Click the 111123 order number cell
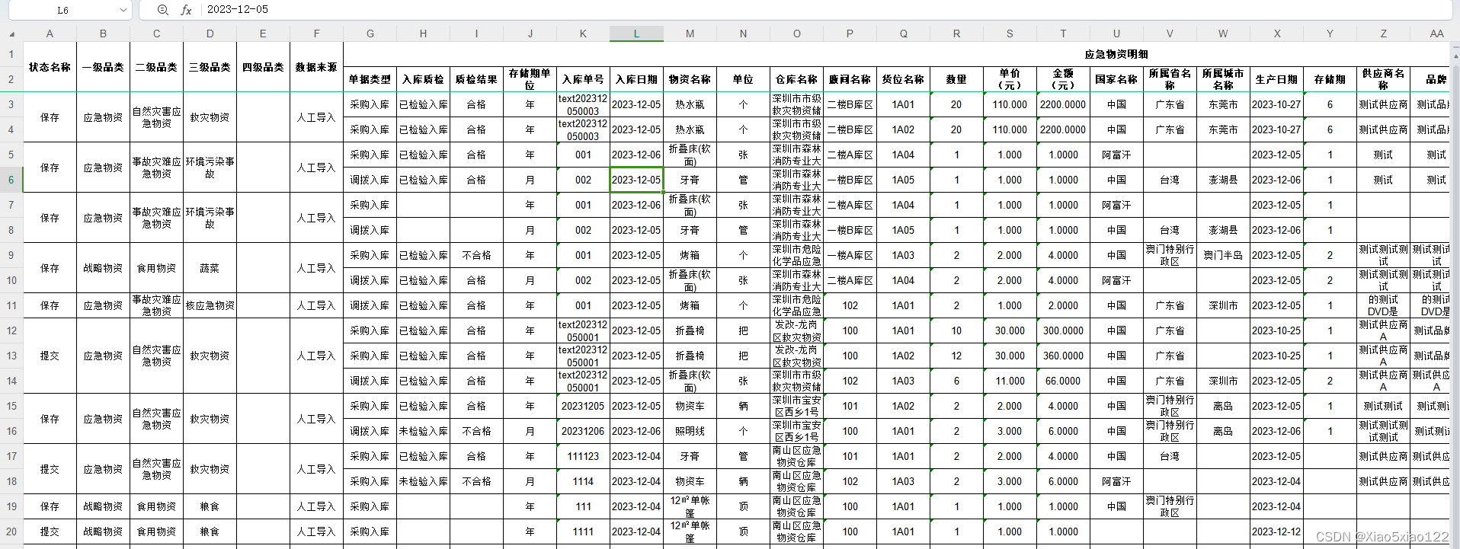The width and height of the screenshot is (1460, 549). point(583,456)
